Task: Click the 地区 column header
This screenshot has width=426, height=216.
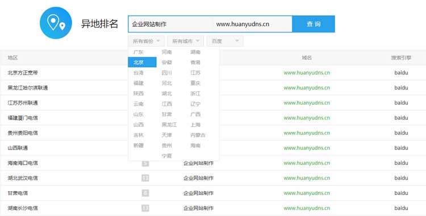Action: click(12, 57)
